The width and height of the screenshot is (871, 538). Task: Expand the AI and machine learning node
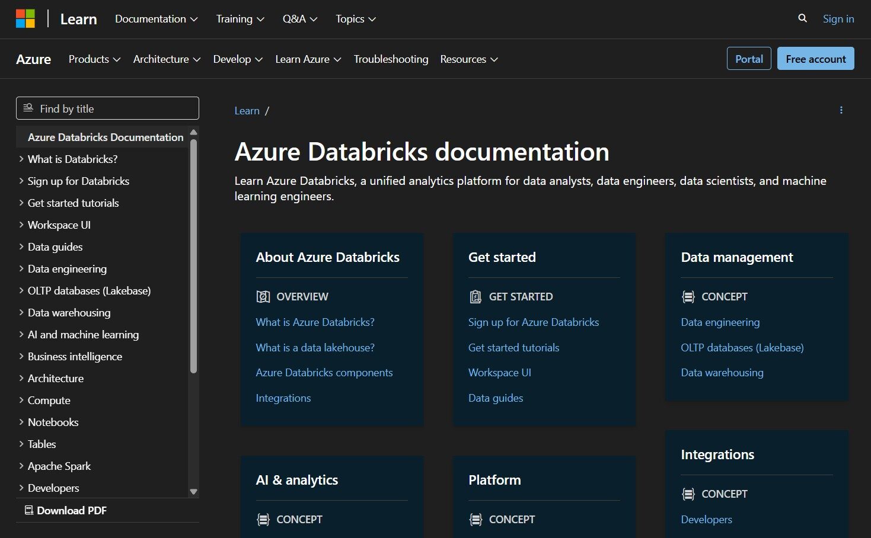21,335
